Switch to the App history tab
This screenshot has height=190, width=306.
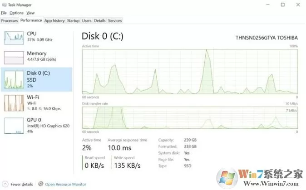54,20
